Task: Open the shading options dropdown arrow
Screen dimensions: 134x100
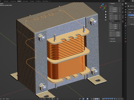Action: click(101, 99)
